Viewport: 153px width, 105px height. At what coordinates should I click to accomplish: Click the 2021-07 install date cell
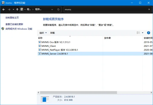[x=148, y=46]
